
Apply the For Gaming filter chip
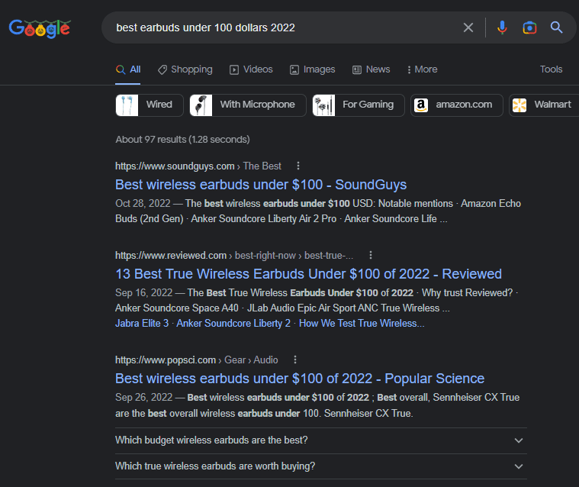tap(359, 105)
